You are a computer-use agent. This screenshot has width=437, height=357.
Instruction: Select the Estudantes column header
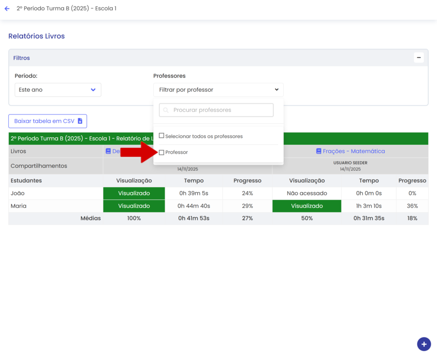click(26, 180)
